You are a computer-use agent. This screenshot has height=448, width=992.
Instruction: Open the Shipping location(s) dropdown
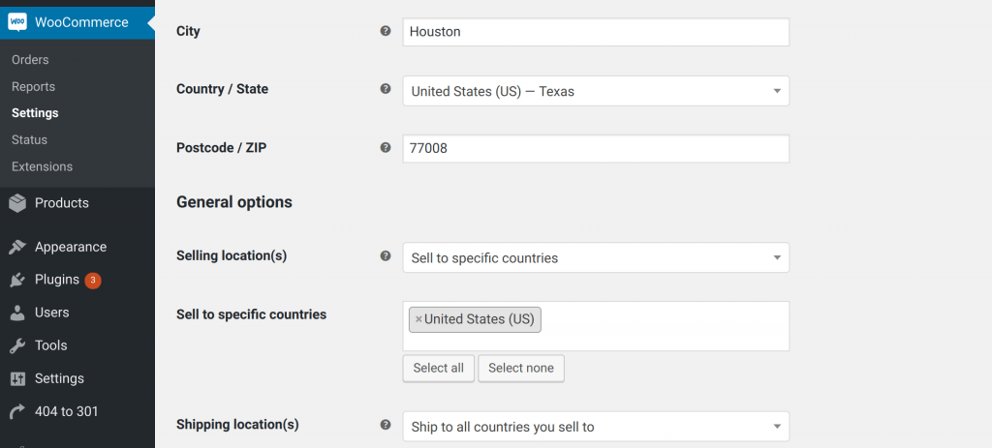[x=595, y=427]
